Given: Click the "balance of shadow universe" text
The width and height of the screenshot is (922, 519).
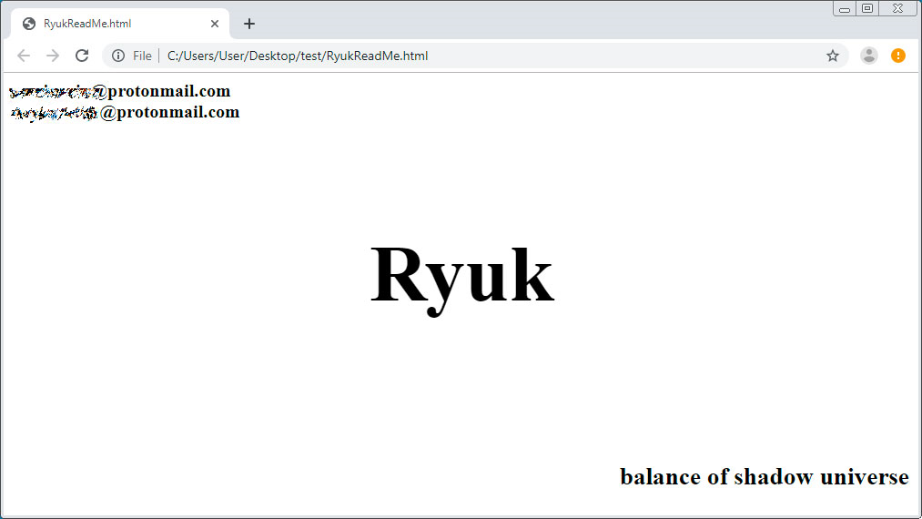Looking at the screenshot, I should (x=764, y=476).
